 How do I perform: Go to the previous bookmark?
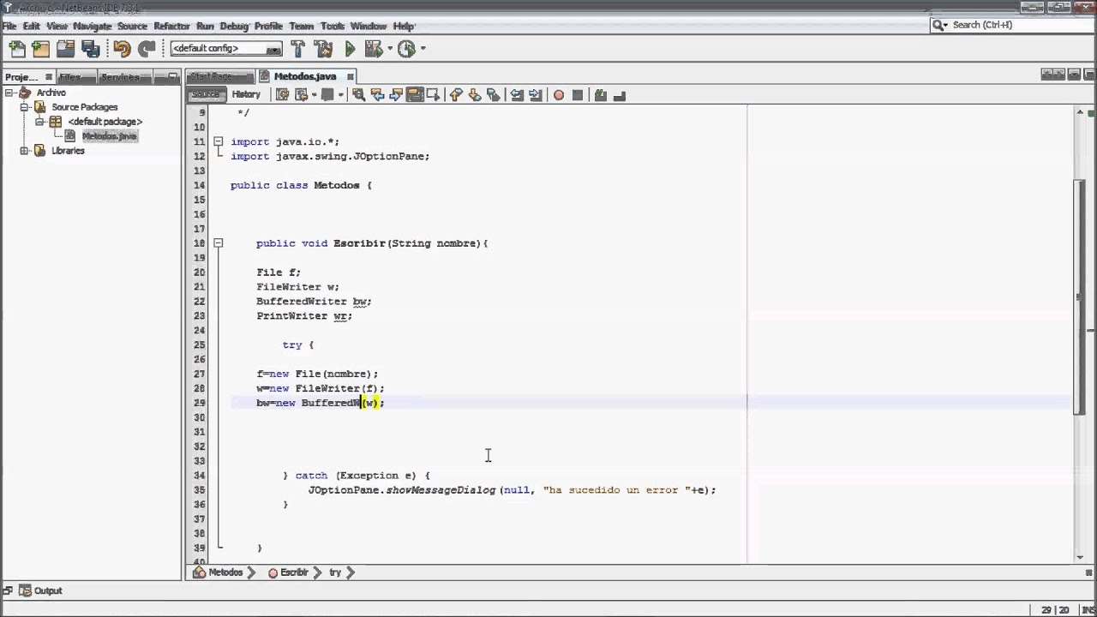click(x=456, y=95)
